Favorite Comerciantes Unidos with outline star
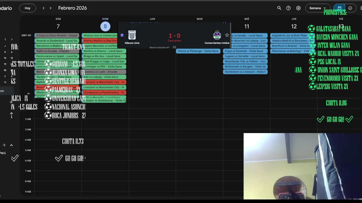The image size is (362, 203). [x=227, y=35]
